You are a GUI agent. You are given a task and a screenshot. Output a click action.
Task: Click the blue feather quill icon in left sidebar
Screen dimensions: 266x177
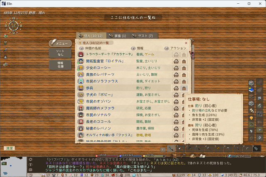[x=5, y=50]
